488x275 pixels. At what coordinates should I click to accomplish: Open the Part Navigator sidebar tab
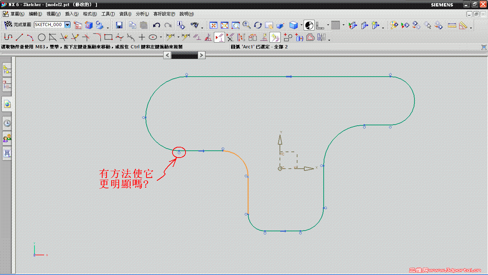click(x=7, y=85)
